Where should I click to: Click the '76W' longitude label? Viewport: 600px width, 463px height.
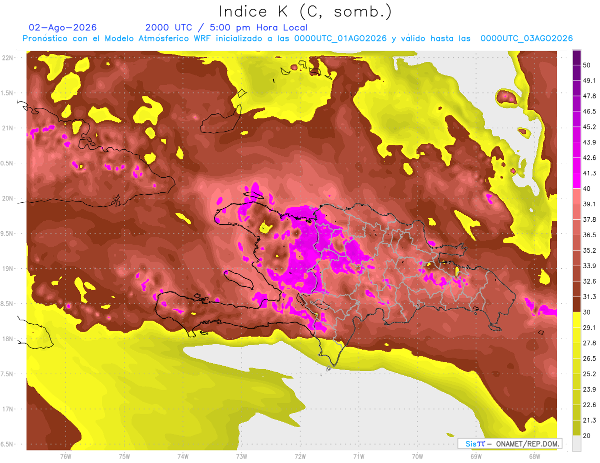(x=66, y=457)
